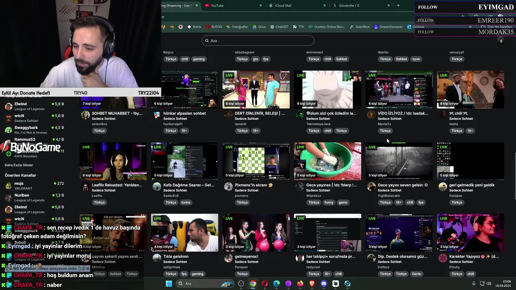Viewport: 516px width, 290px height.
Task: Open a new browser tab
Action: [x=398, y=5]
